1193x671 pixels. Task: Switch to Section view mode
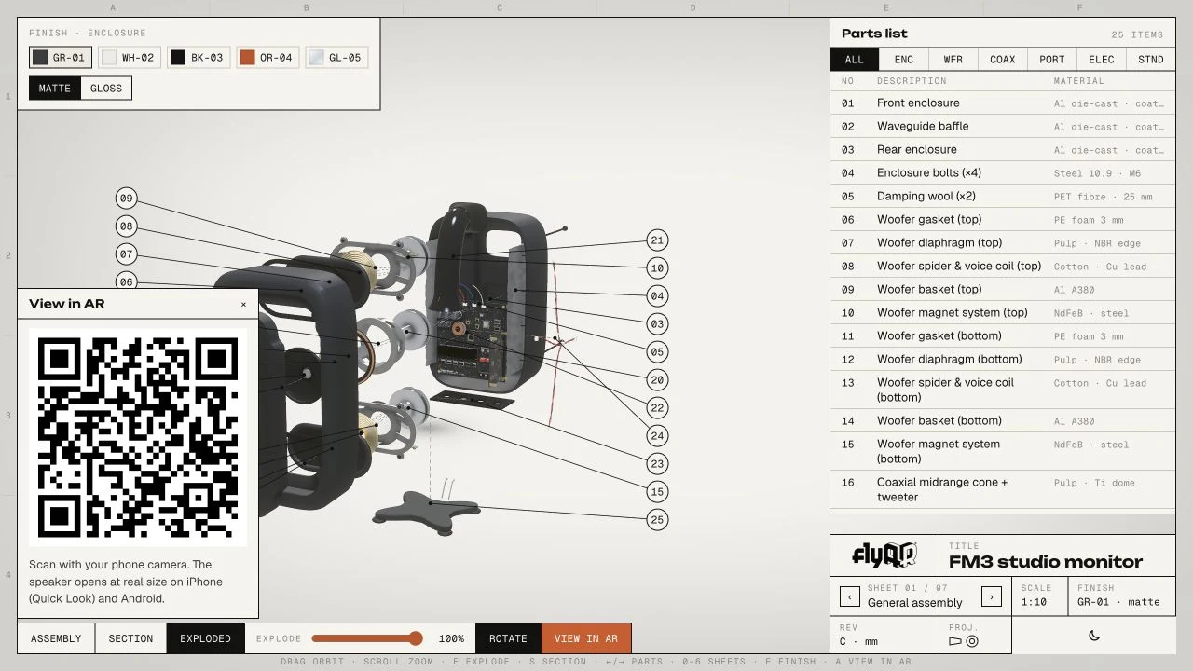coord(130,638)
